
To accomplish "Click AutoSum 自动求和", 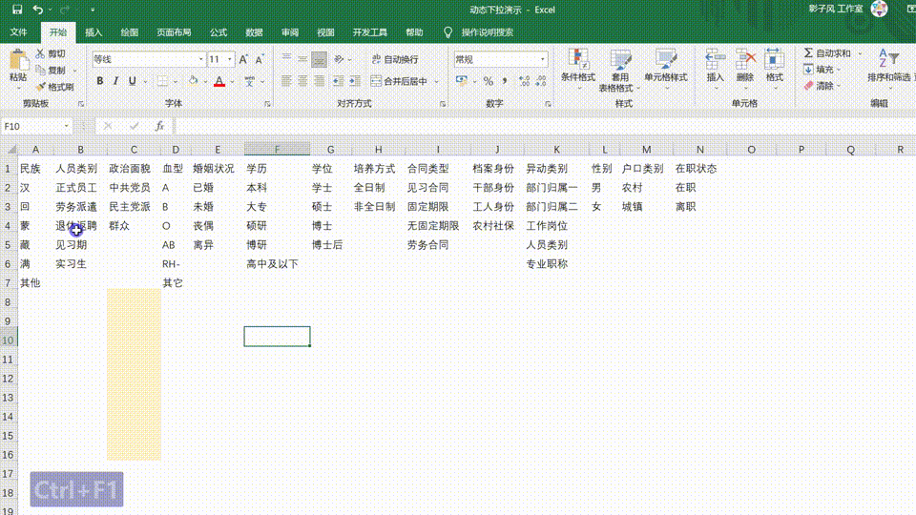I will [827, 53].
